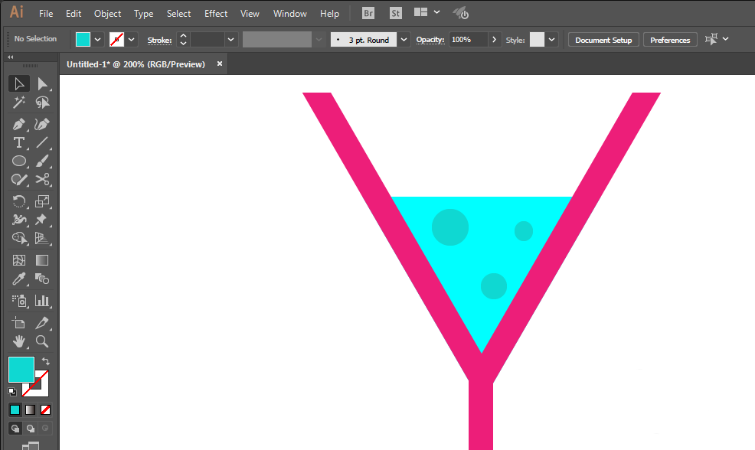Pick the Eyedropper tool

(x=19, y=279)
